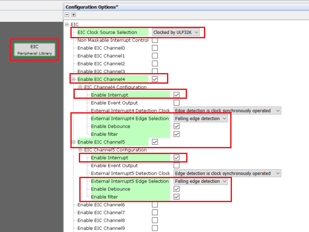Viewport: 309px width, 232px height.
Task: Uncheck Enable Debounce for Channel4
Action: (177, 126)
